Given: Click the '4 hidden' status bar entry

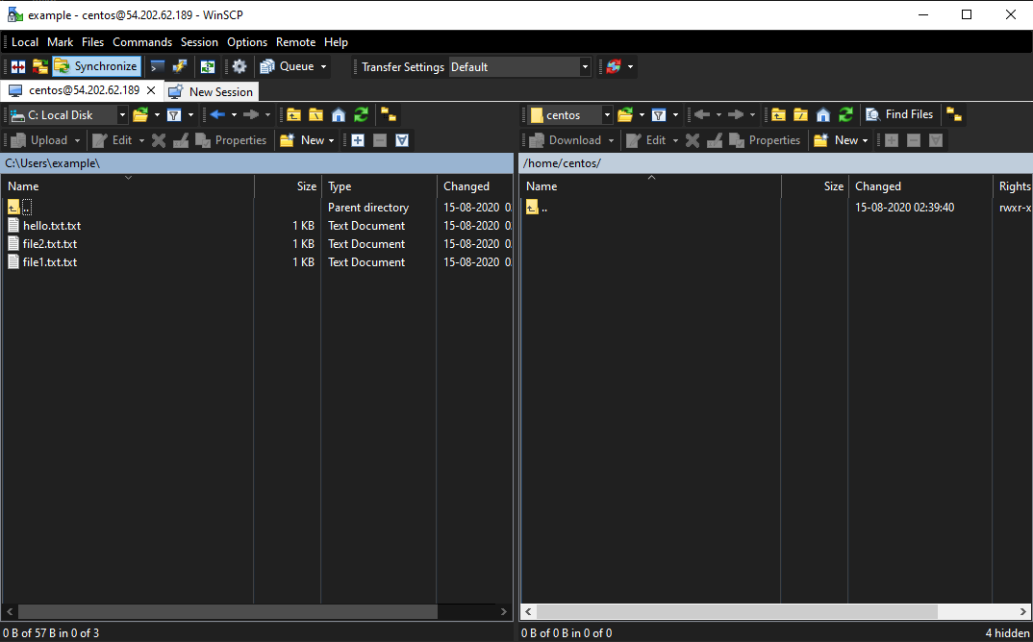Looking at the screenshot, I should tap(1007, 633).
